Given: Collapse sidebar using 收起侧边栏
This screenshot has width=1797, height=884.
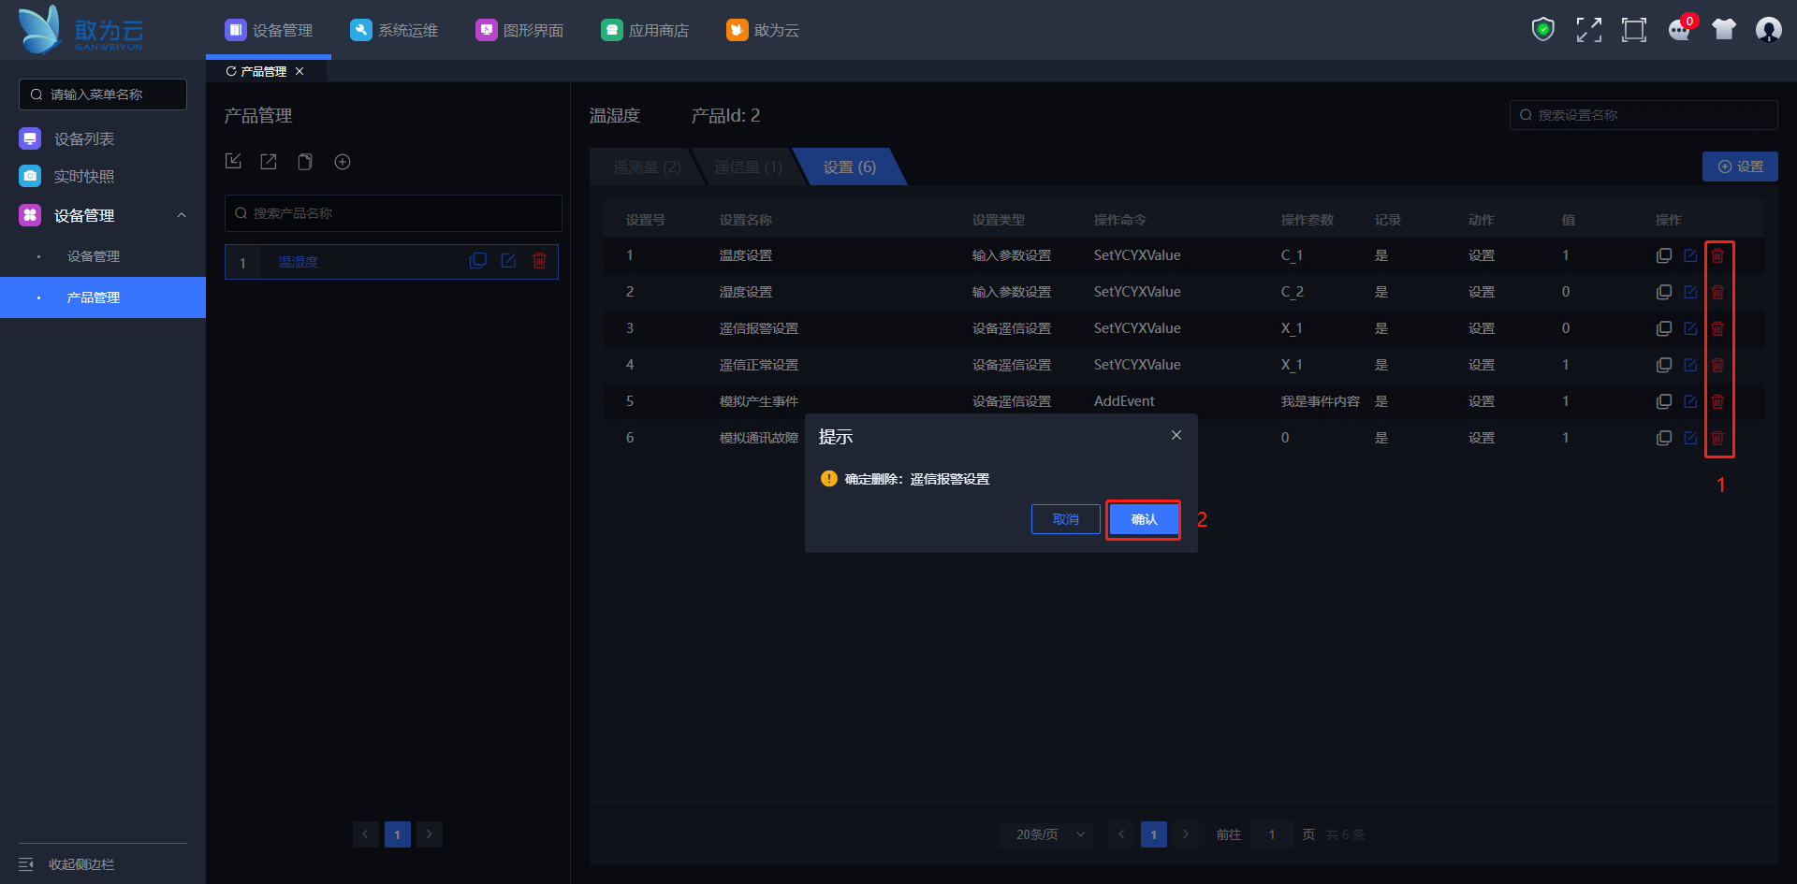Looking at the screenshot, I should click(x=67, y=864).
